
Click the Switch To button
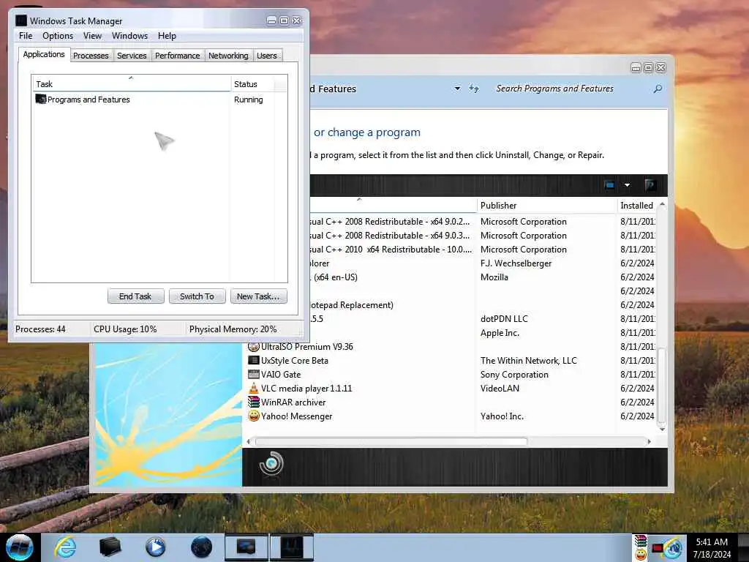pyautogui.click(x=197, y=296)
